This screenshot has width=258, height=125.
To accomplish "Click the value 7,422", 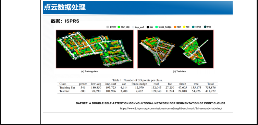I will pos(139,91).
